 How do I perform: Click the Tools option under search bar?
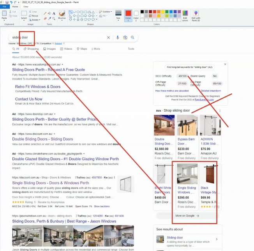pyautogui.click(x=131, y=49)
